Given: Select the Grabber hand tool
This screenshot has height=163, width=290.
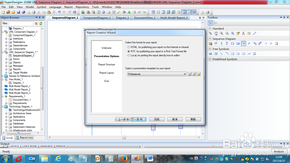Looking at the screenshot, I should (x=216, y=33).
